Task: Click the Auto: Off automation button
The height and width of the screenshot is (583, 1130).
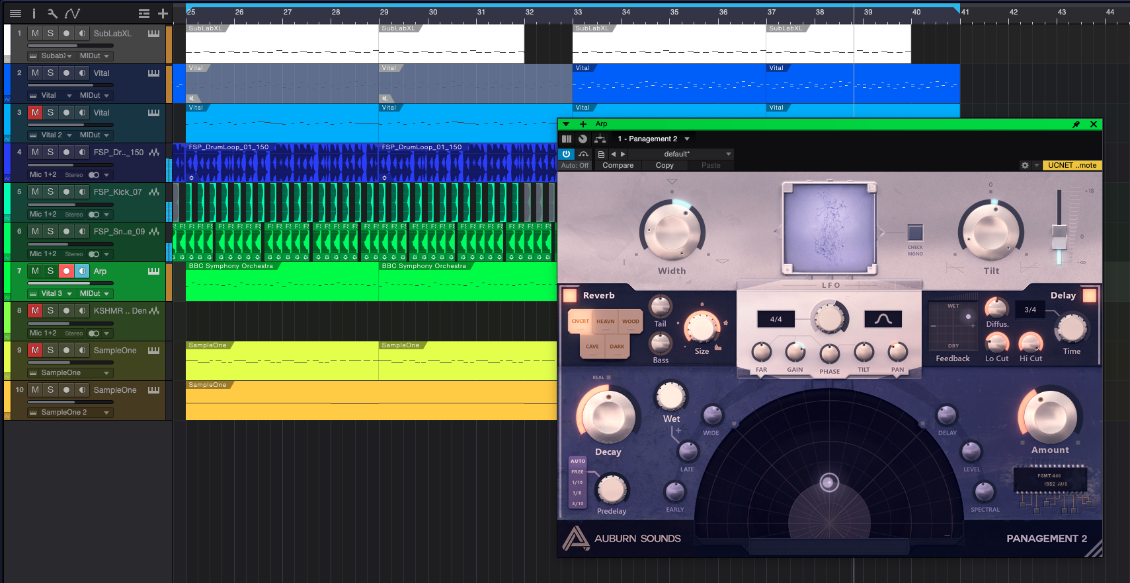Action: pyautogui.click(x=575, y=166)
